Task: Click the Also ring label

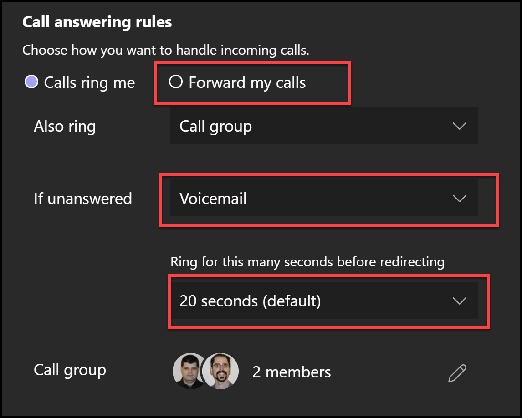Action: pyautogui.click(x=65, y=127)
